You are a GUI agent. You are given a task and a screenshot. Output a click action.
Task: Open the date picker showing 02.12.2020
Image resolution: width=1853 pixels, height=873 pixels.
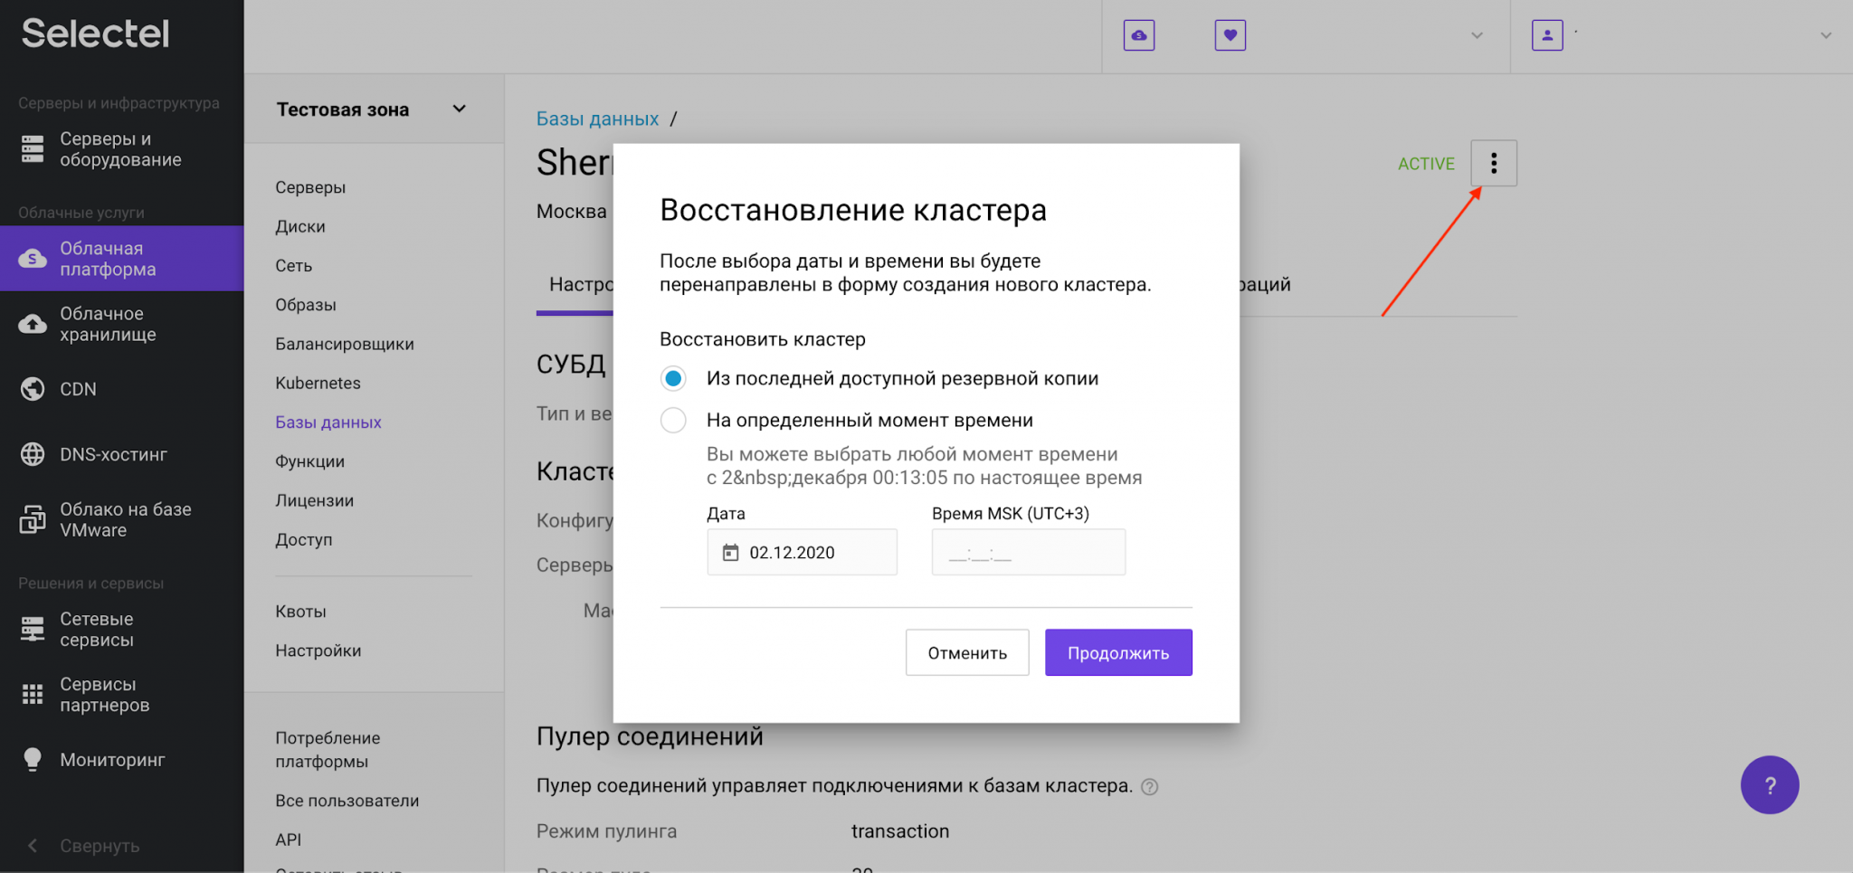coord(801,552)
